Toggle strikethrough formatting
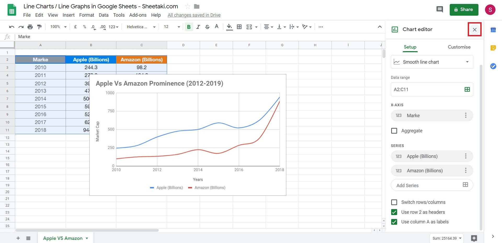502x243 pixels. (x=207, y=27)
